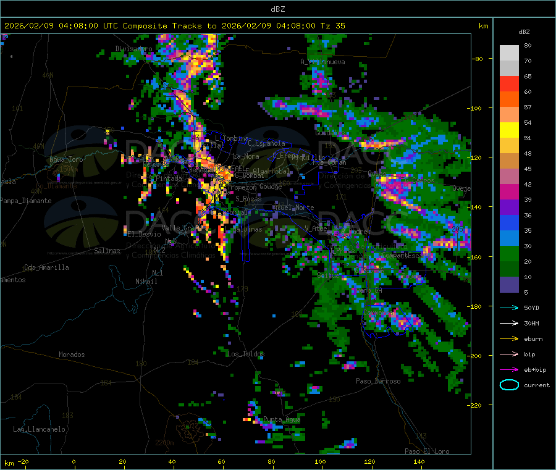Click the eburn yellow arrow legend
The height and width of the screenshot is (470, 556).
pos(509,339)
